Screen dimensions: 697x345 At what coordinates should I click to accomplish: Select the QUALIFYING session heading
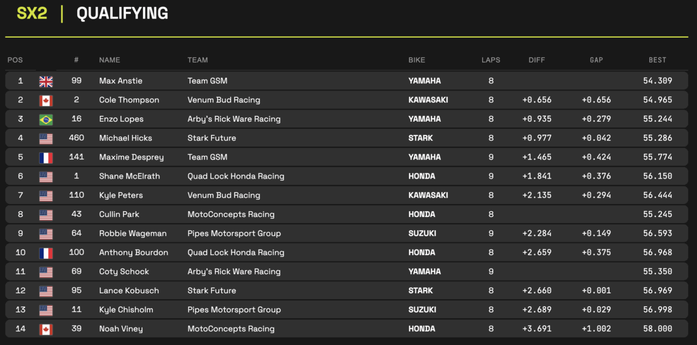(x=122, y=13)
